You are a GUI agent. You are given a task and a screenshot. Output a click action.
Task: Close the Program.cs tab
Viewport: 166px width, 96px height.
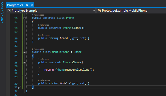(x=32, y=5)
